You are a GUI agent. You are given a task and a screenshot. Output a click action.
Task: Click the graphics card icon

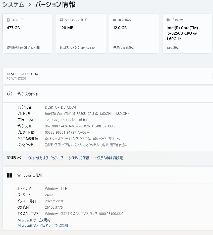pos(62,20)
